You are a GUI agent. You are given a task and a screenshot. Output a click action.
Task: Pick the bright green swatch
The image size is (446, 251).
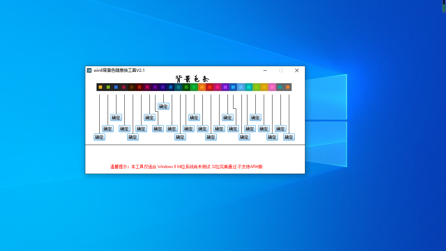[194, 87]
